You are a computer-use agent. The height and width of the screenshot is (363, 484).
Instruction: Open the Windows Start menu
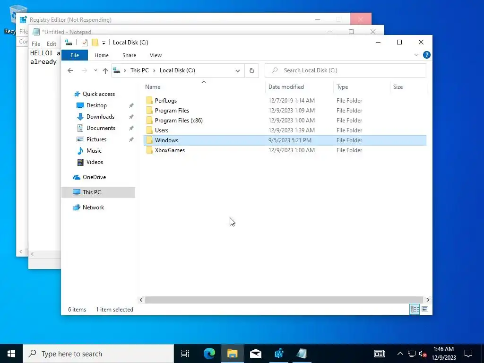(11, 354)
